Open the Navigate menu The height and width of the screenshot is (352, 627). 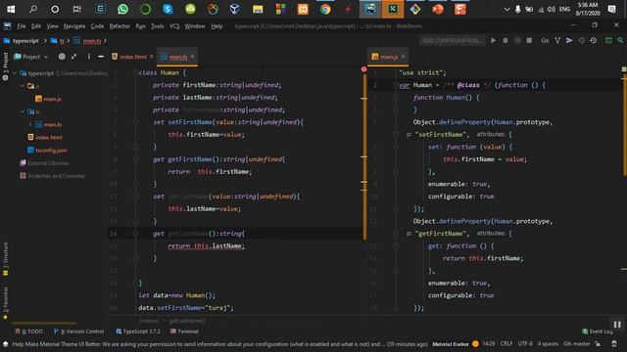[74, 26]
